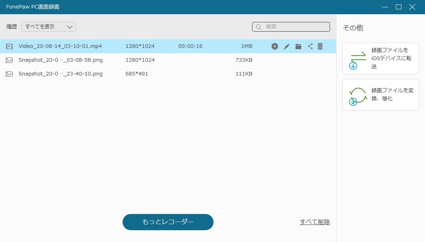Close the FonePaw PC画面録画 window

(412, 7)
